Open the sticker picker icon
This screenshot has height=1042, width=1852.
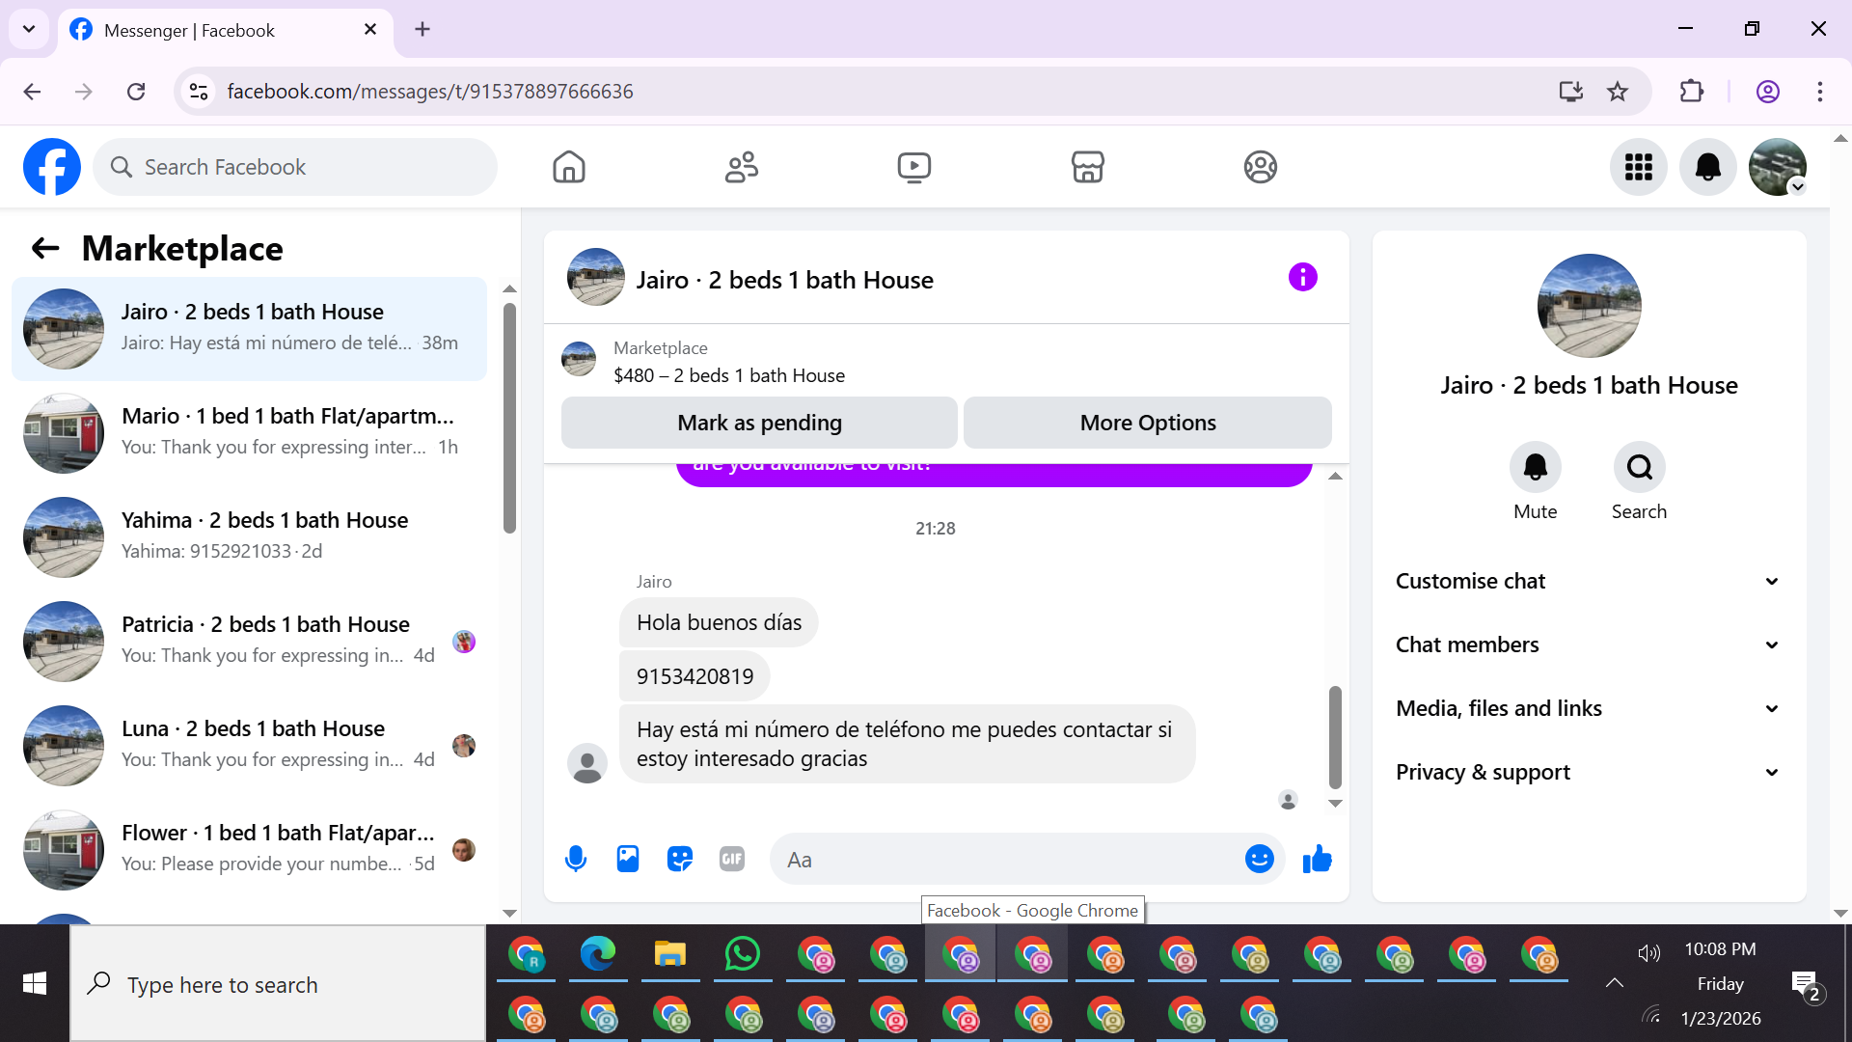tap(680, 859)
